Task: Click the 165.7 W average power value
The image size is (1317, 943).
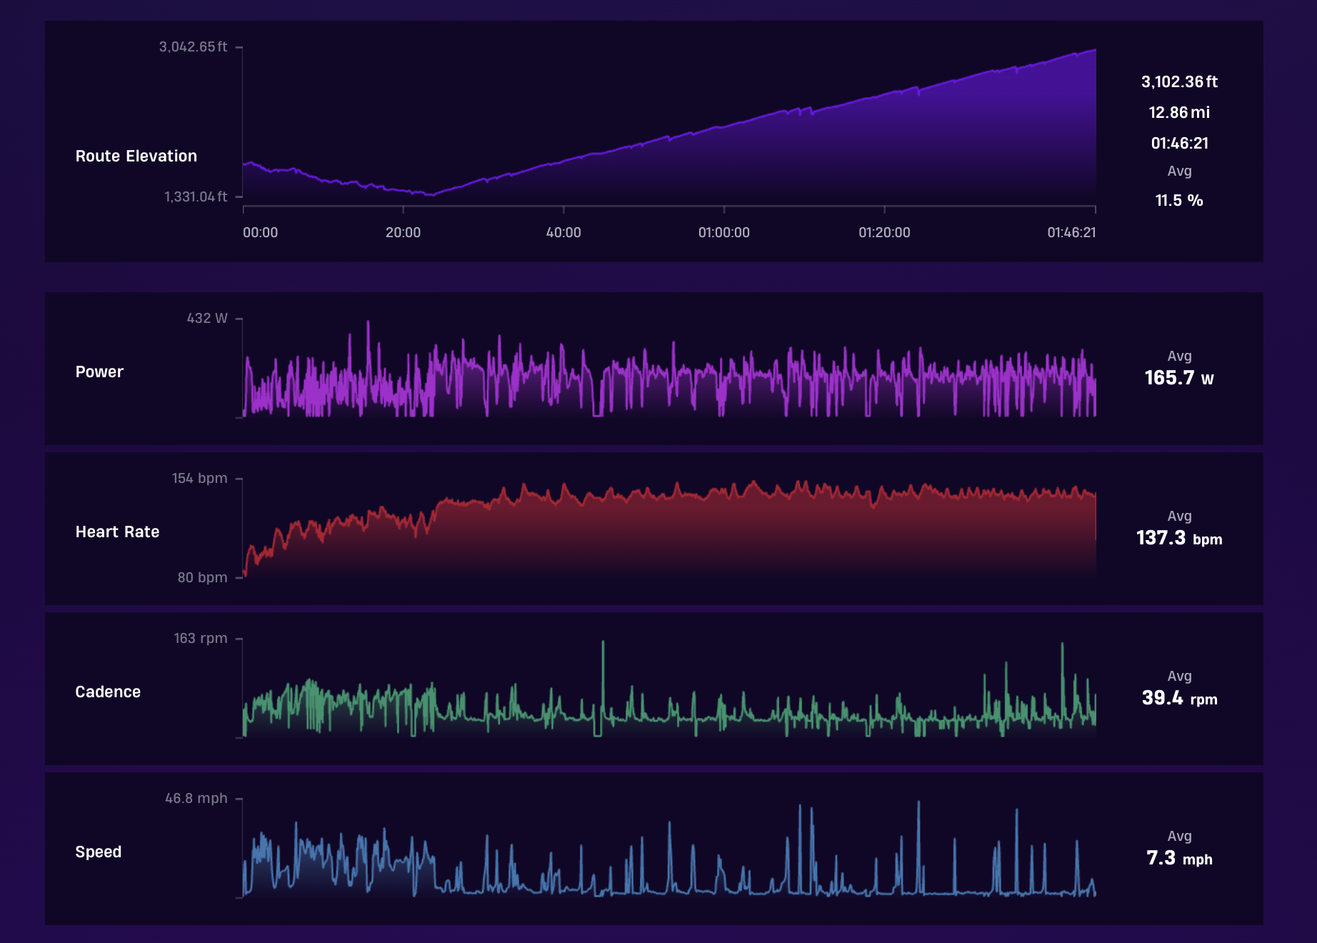Action: 1179,377
